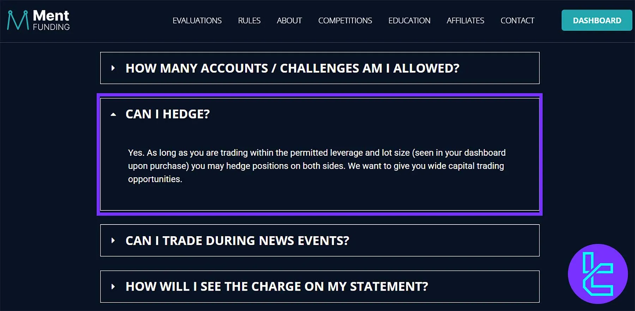Click the "Ment Funding" wordmark text
The width and height of the screenshot is (635, 311).
click(51, 20)
